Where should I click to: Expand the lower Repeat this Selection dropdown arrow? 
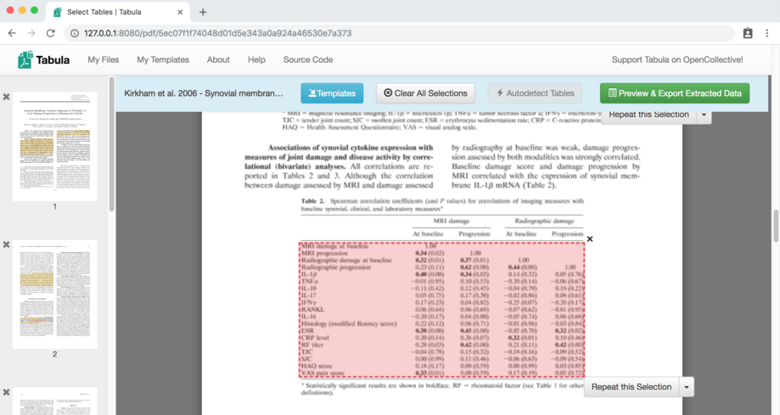687,387
